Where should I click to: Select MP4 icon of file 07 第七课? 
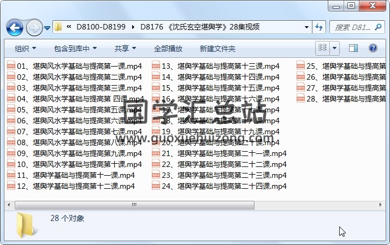click(x=11, y=132)
